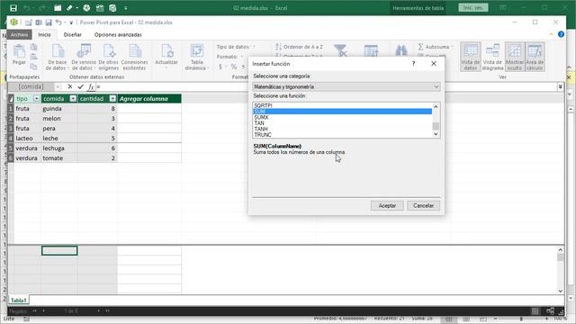
Task: Click the Autosuma sigma icon
Action: tap(420, 47)
